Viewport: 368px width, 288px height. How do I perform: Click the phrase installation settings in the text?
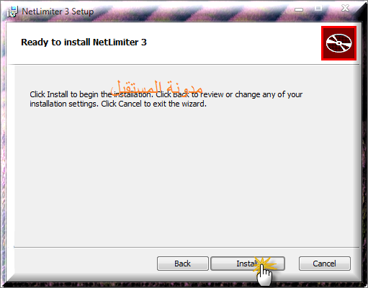point(64,104)
